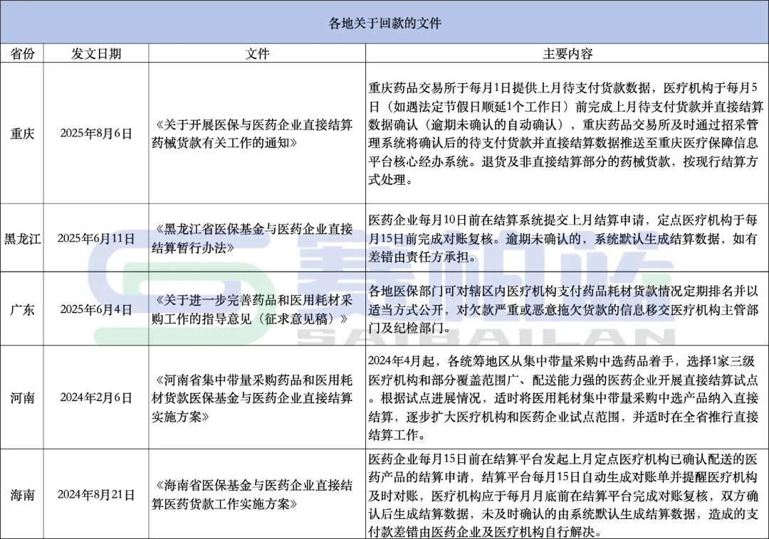
Task: Click the date cell 2024年8月21日
Action: coord(96,494)
